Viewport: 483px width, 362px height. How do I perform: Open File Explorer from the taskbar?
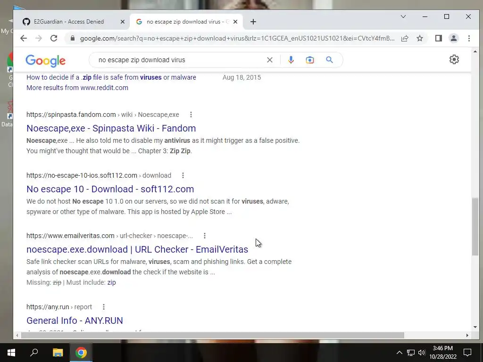tap(58, 353)
